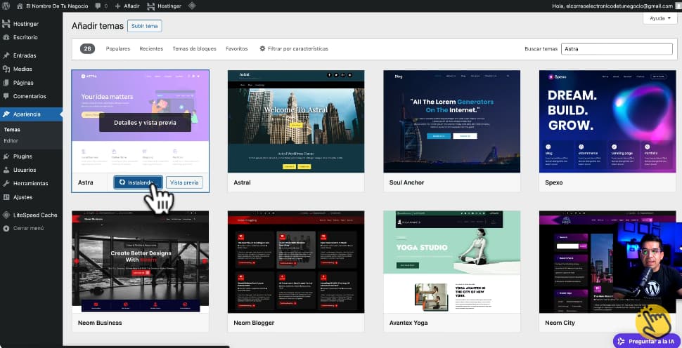Click the Neom Business name label
The image size is (682, 348).
point(100,323)
